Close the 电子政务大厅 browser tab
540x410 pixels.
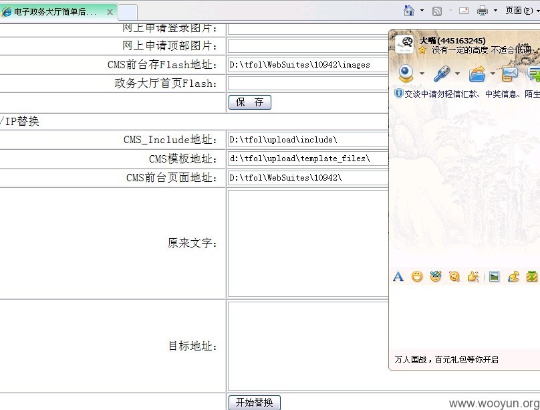pyautogui.click(x=110, y=12)
